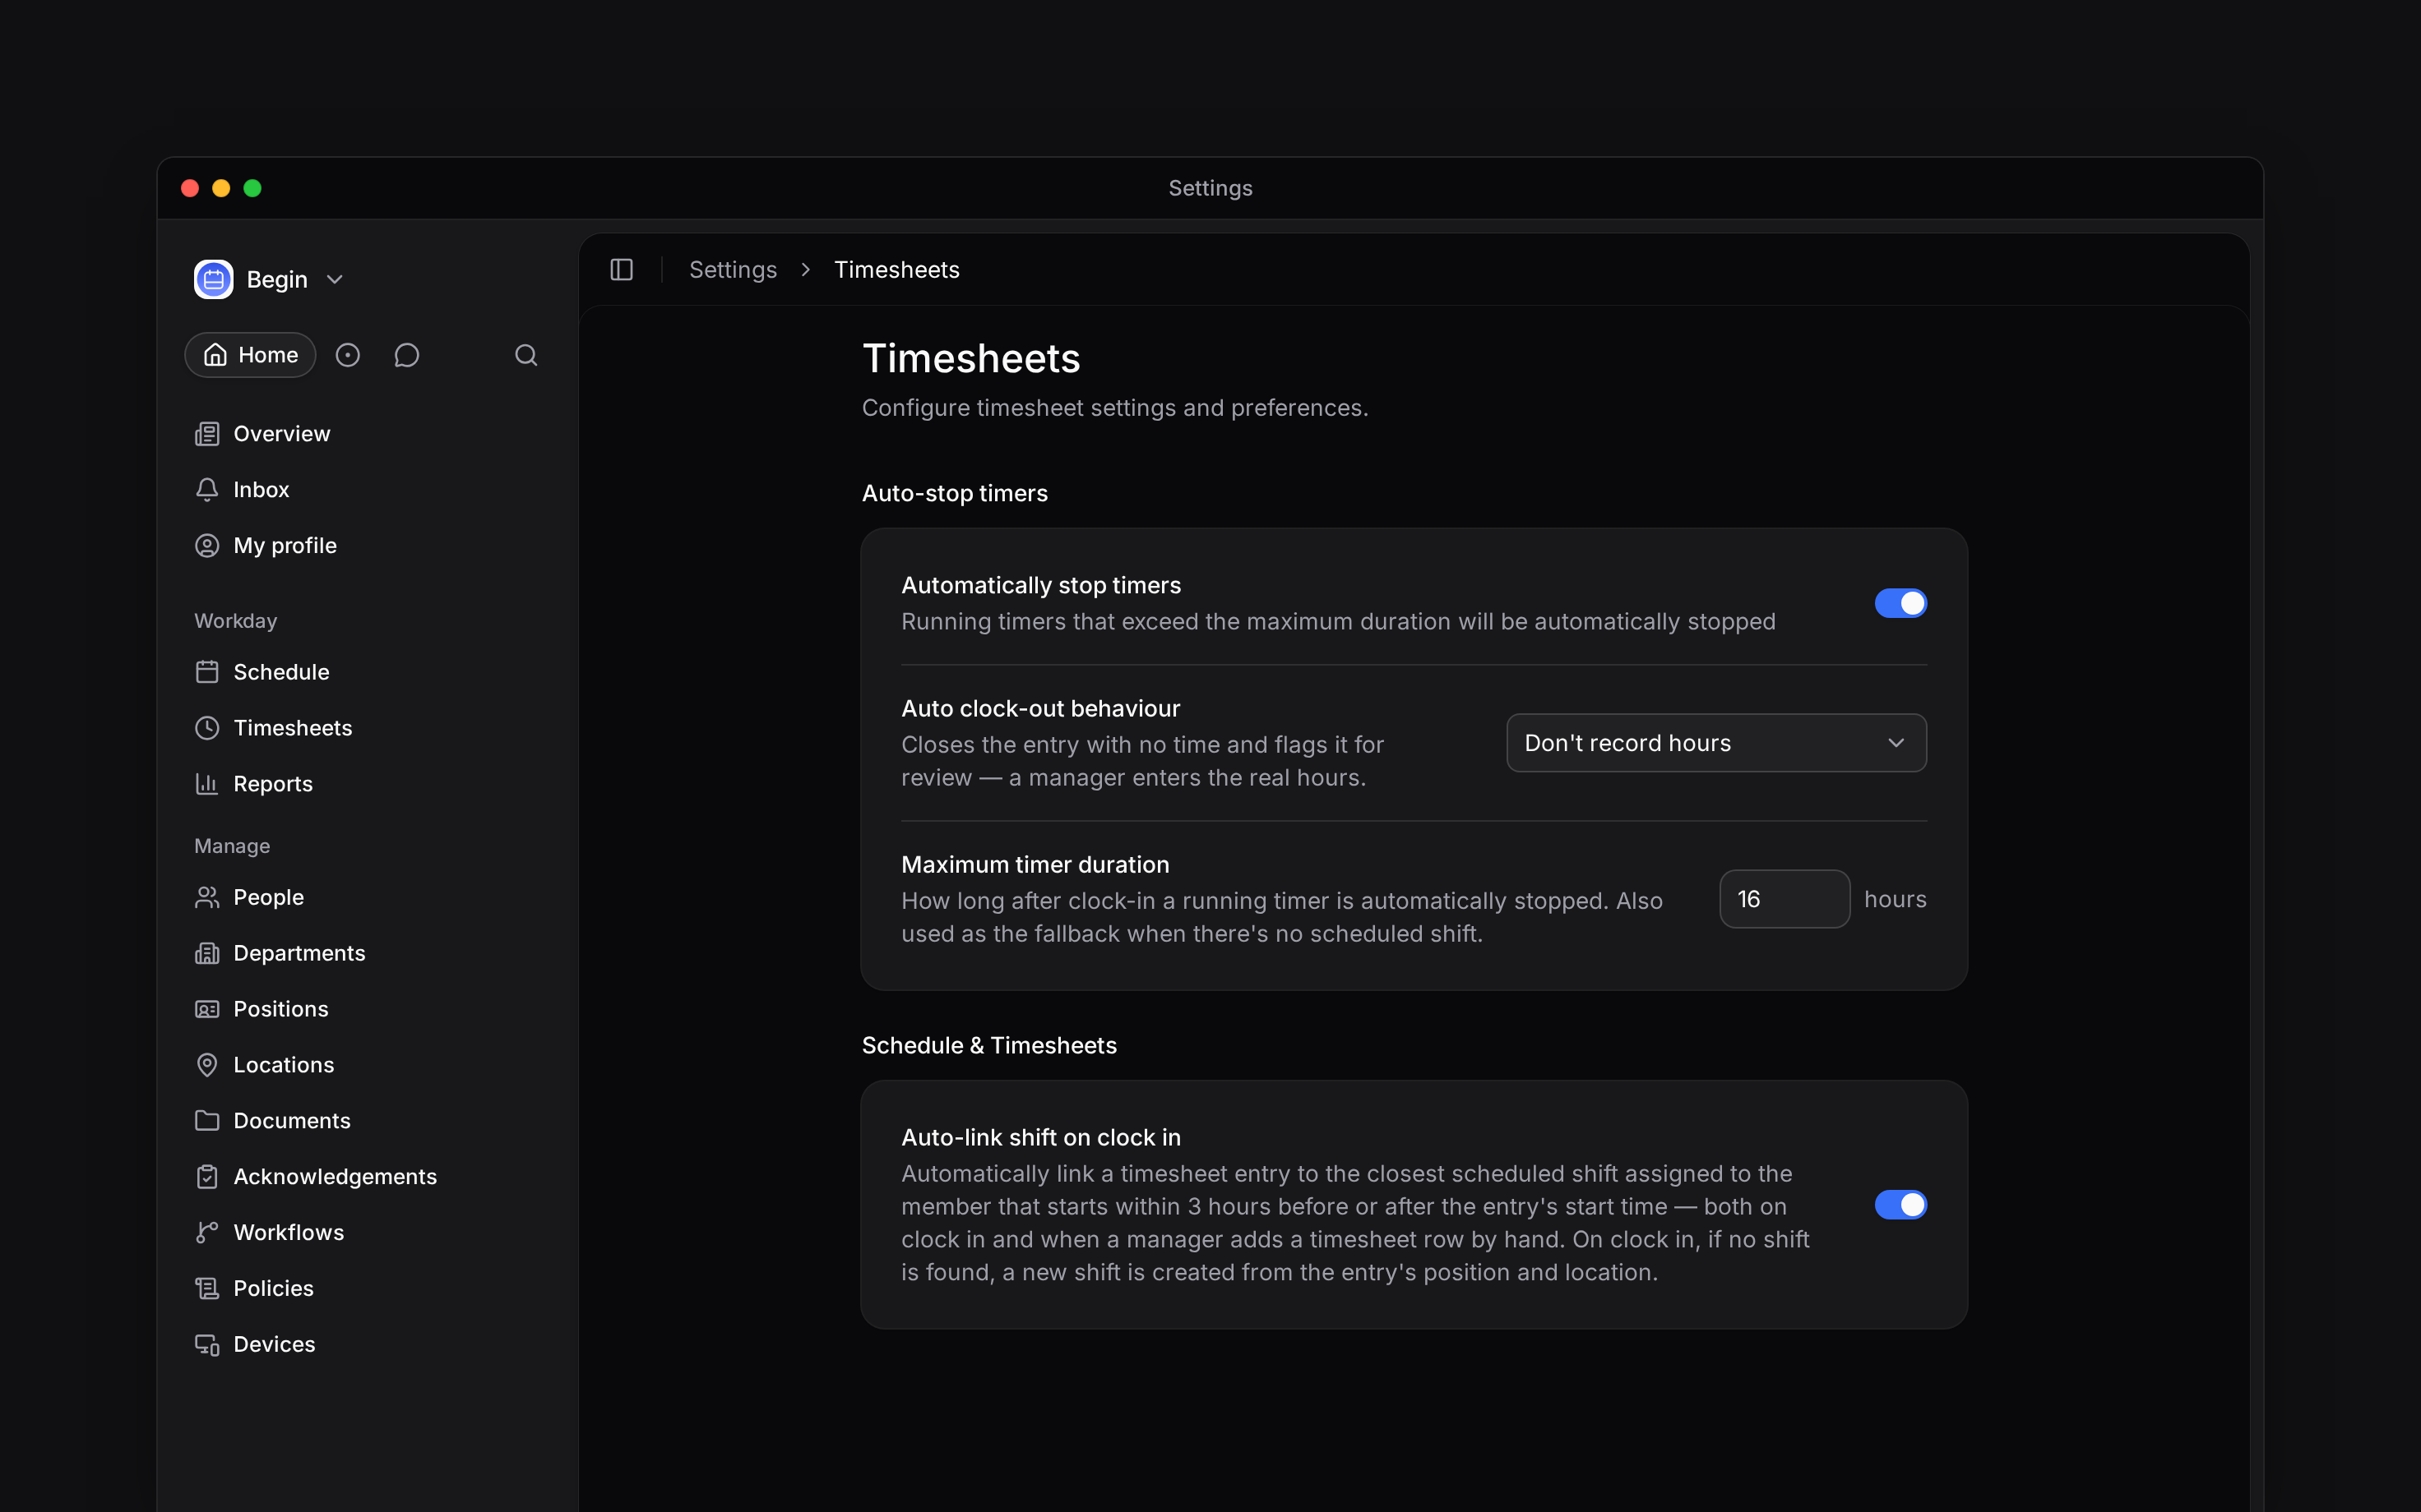Toggle the sidebar panel icon
This screenshot has width=2421, height=1512.
tap(621, 270)
